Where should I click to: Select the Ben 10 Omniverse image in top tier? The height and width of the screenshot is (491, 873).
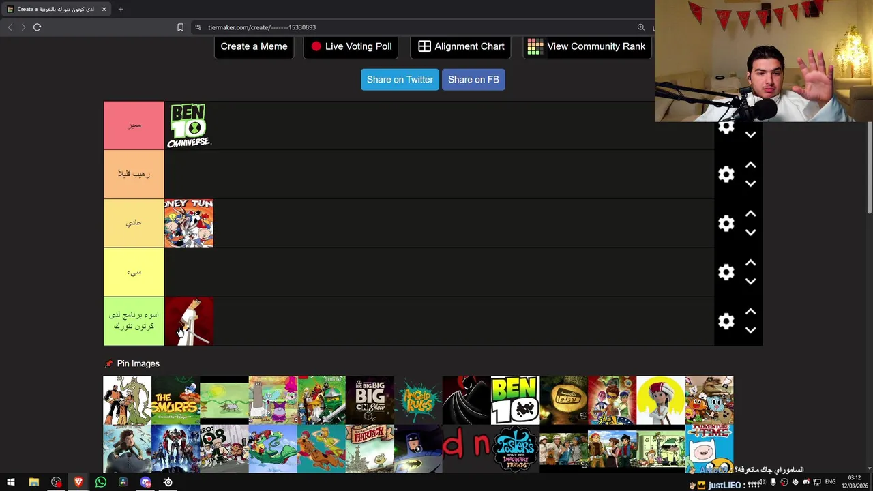(189, 125)
